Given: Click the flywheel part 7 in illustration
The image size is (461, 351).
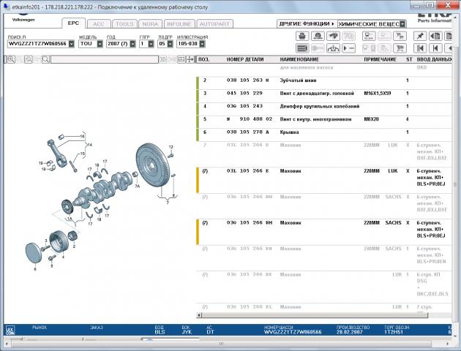Looking at the screenshot, I should point(152,165).
